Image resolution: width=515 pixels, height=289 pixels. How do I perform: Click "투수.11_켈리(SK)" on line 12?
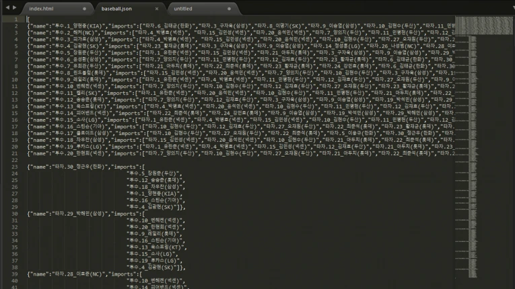pyautogui.click(x=76, y=93)
